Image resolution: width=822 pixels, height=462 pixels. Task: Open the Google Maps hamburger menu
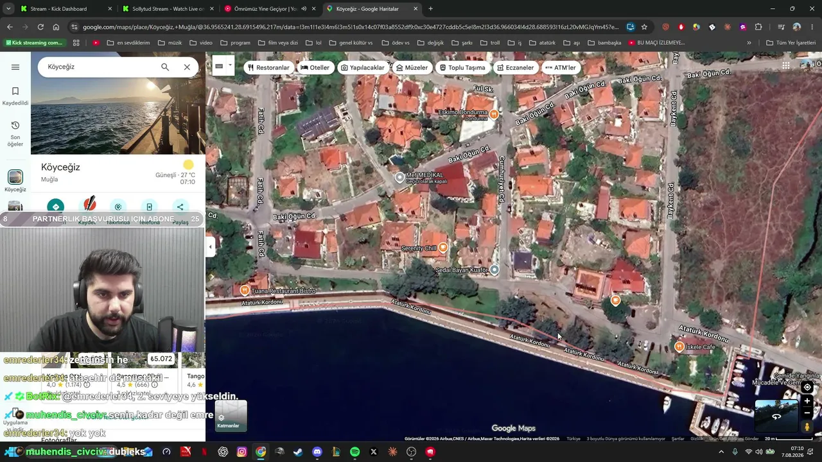(15, 67)
